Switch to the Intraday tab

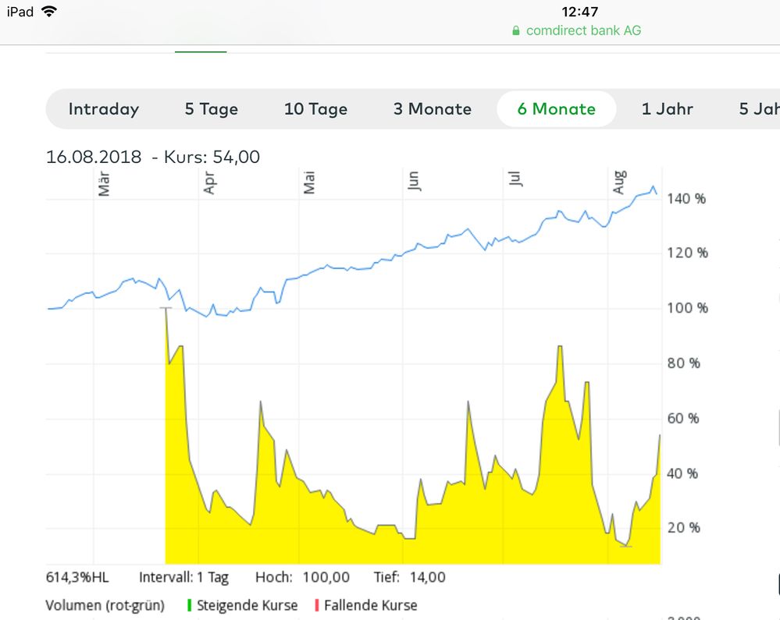pyautogui.click(x=103, y=109)
